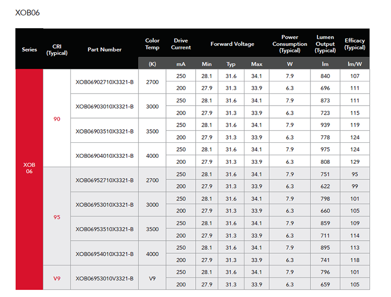
Task: Click lumen output value 622
Action: click(325, 186)
